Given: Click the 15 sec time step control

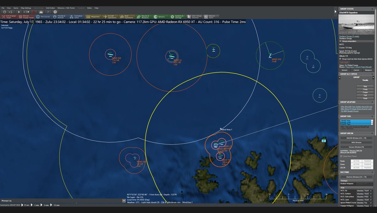Looking at the screenshot, I should [x=26, y=205].
